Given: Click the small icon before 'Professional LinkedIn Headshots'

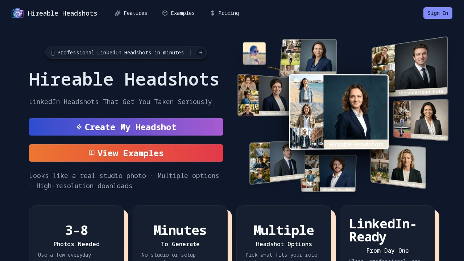Looking at the screenshot, I should pyautogui.click(x=53, y=53).
